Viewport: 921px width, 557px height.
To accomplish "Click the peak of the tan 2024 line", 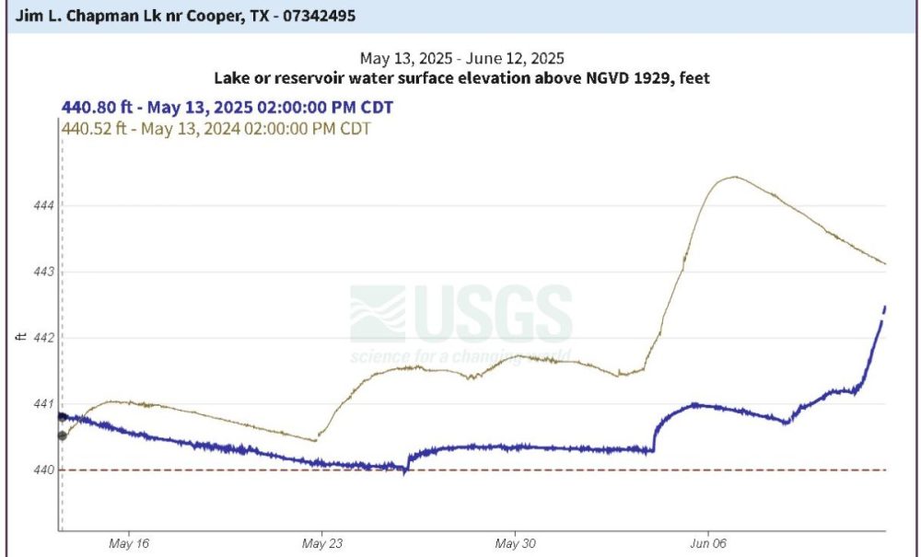I will [x=735, y=177].
